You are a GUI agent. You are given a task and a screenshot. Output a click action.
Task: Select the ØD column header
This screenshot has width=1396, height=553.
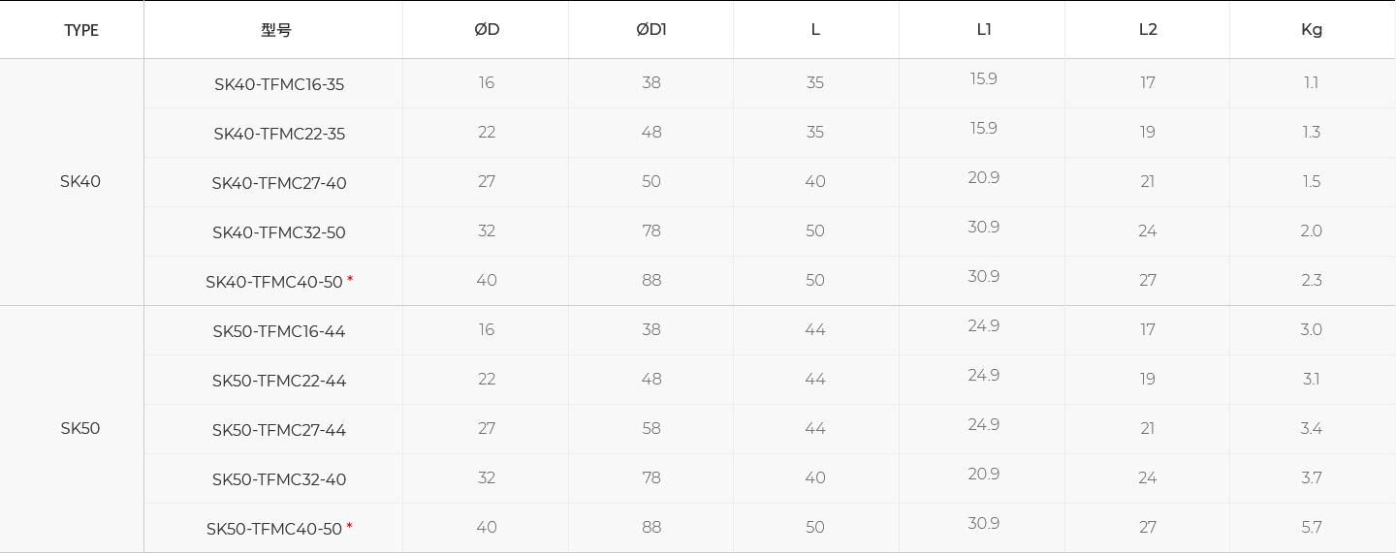pyautogui.click(x=487, y=30)
